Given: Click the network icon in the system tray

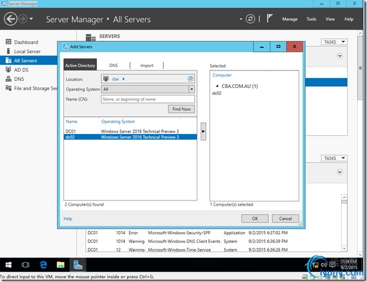Looking at the screenshot, I should [x=316, y=265].
